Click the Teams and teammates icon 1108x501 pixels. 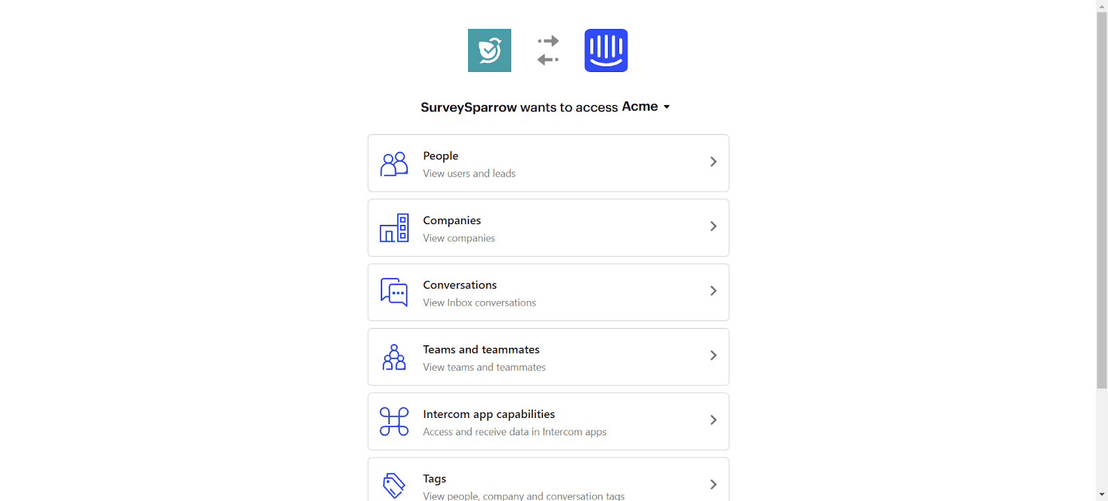(x=394, y=357)
